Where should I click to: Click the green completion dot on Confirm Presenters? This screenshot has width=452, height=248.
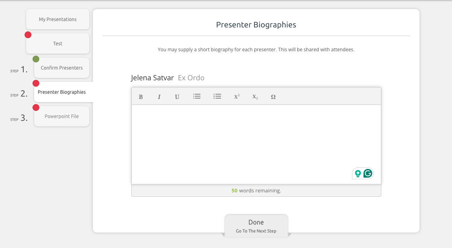point(36,59)
